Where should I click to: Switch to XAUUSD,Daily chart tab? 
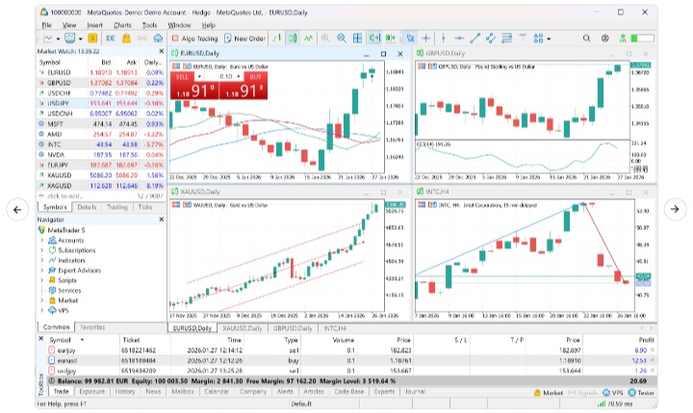[x=243, y=328]
